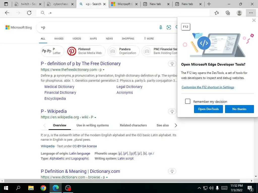Screen dimensions: 258x193
Task: Open P Definition & Meaning Dictionary.com result
Action: click(x=80, y=171)
